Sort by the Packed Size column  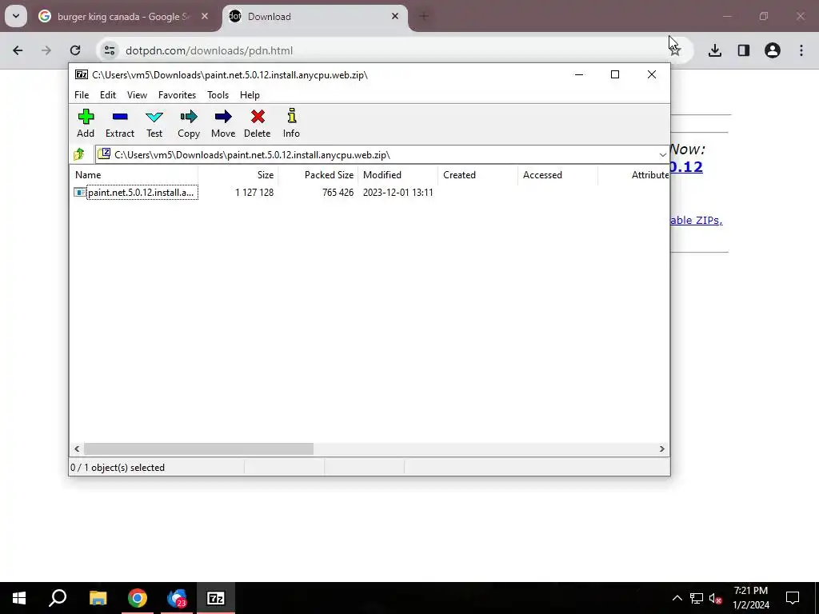point(318,175)
